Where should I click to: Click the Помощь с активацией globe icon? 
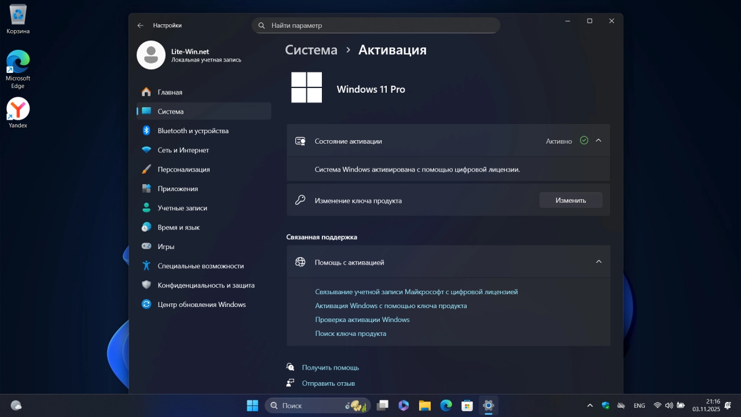(300, 262)
